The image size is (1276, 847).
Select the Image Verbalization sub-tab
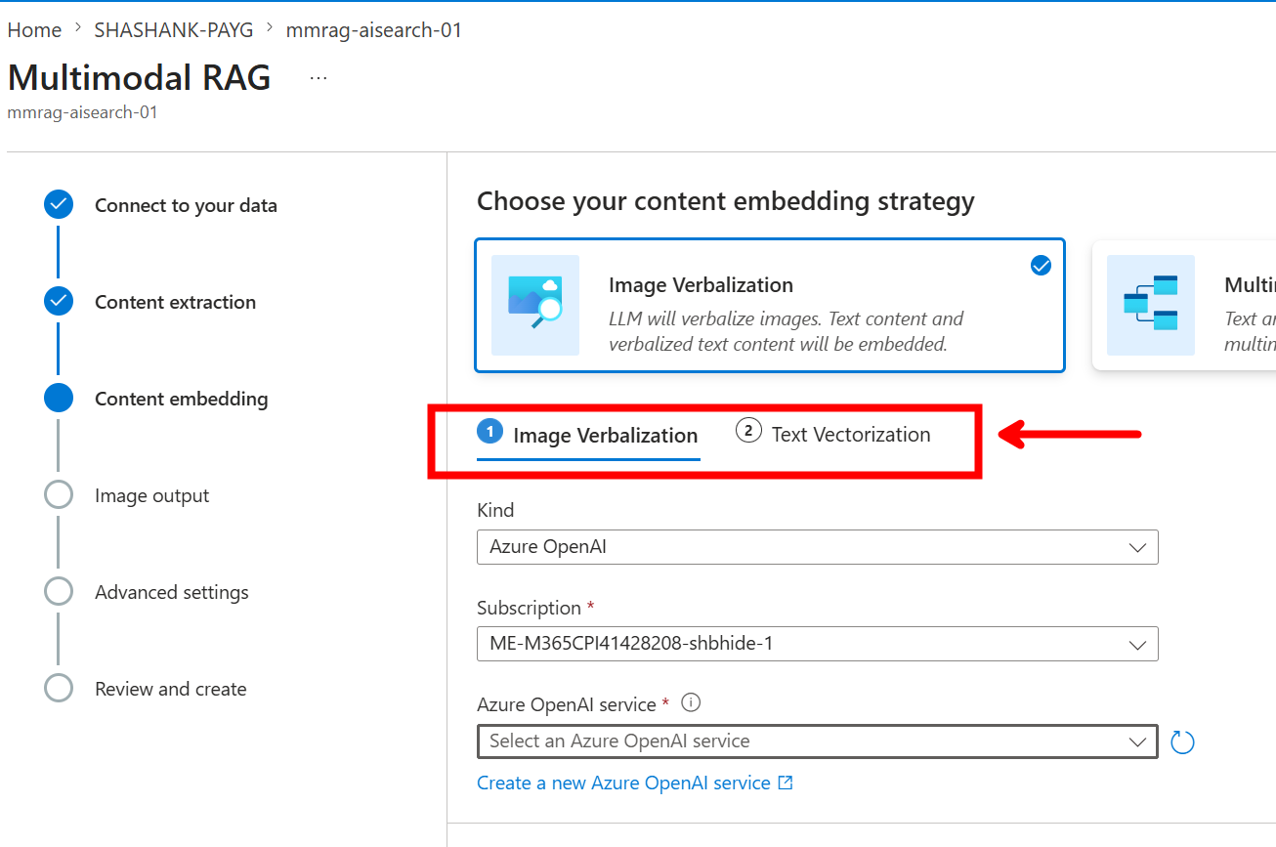tap(588, 435)
